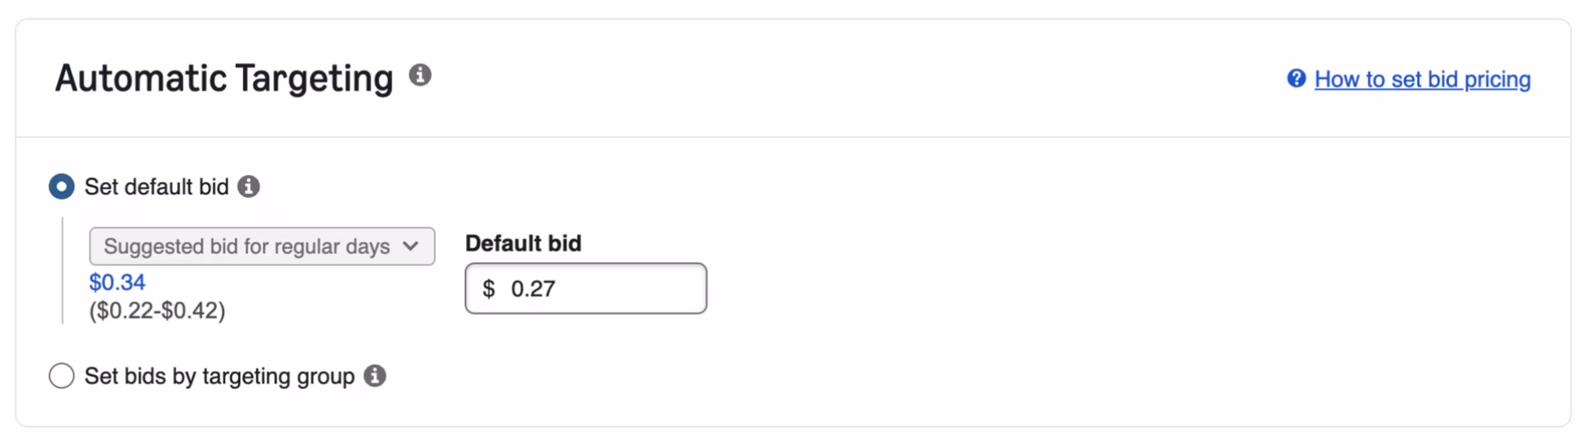Choose the Set bids by targeting group radio
Image resolution: width=1587 pixels, height=445 pixels.
point(62,376)
